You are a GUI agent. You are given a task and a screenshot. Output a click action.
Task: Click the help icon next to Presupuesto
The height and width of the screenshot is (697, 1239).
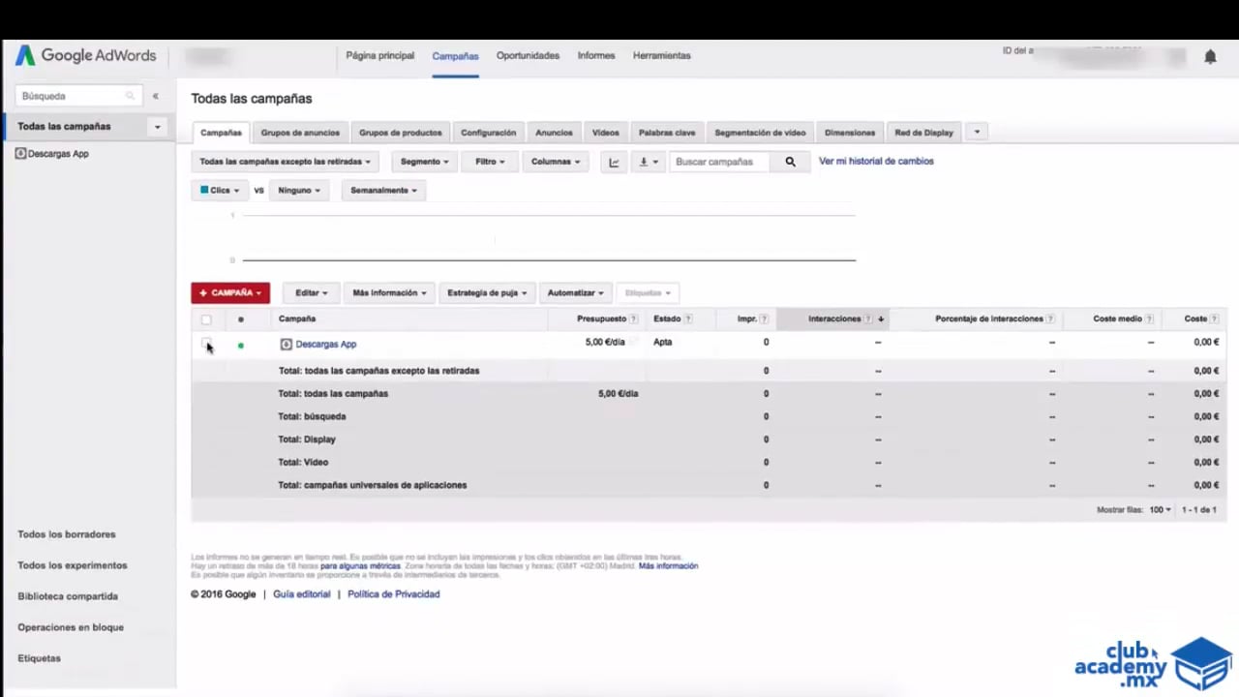coord(634,319)
